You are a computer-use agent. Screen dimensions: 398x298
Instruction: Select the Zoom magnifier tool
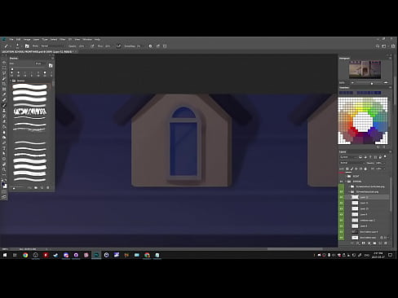[x=4, y=169]
